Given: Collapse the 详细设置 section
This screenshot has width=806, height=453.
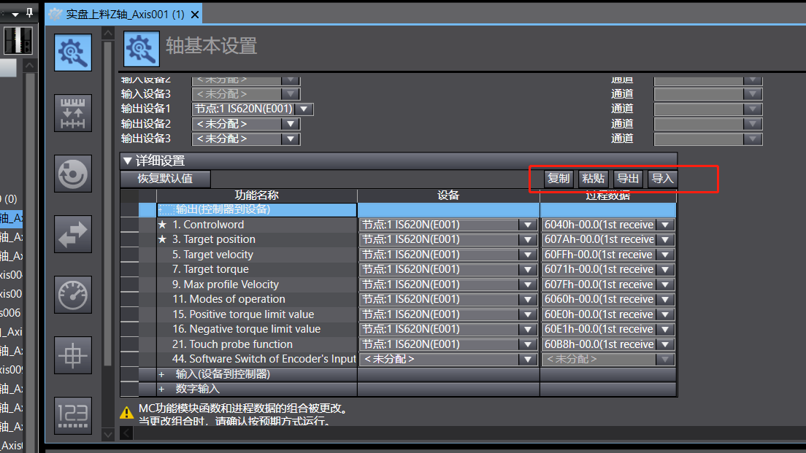Looking at the screenshot, I should pos(128,160).
